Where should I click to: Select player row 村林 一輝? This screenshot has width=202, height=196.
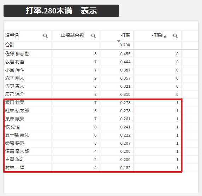pyautogui.click(x=93, y=168)
